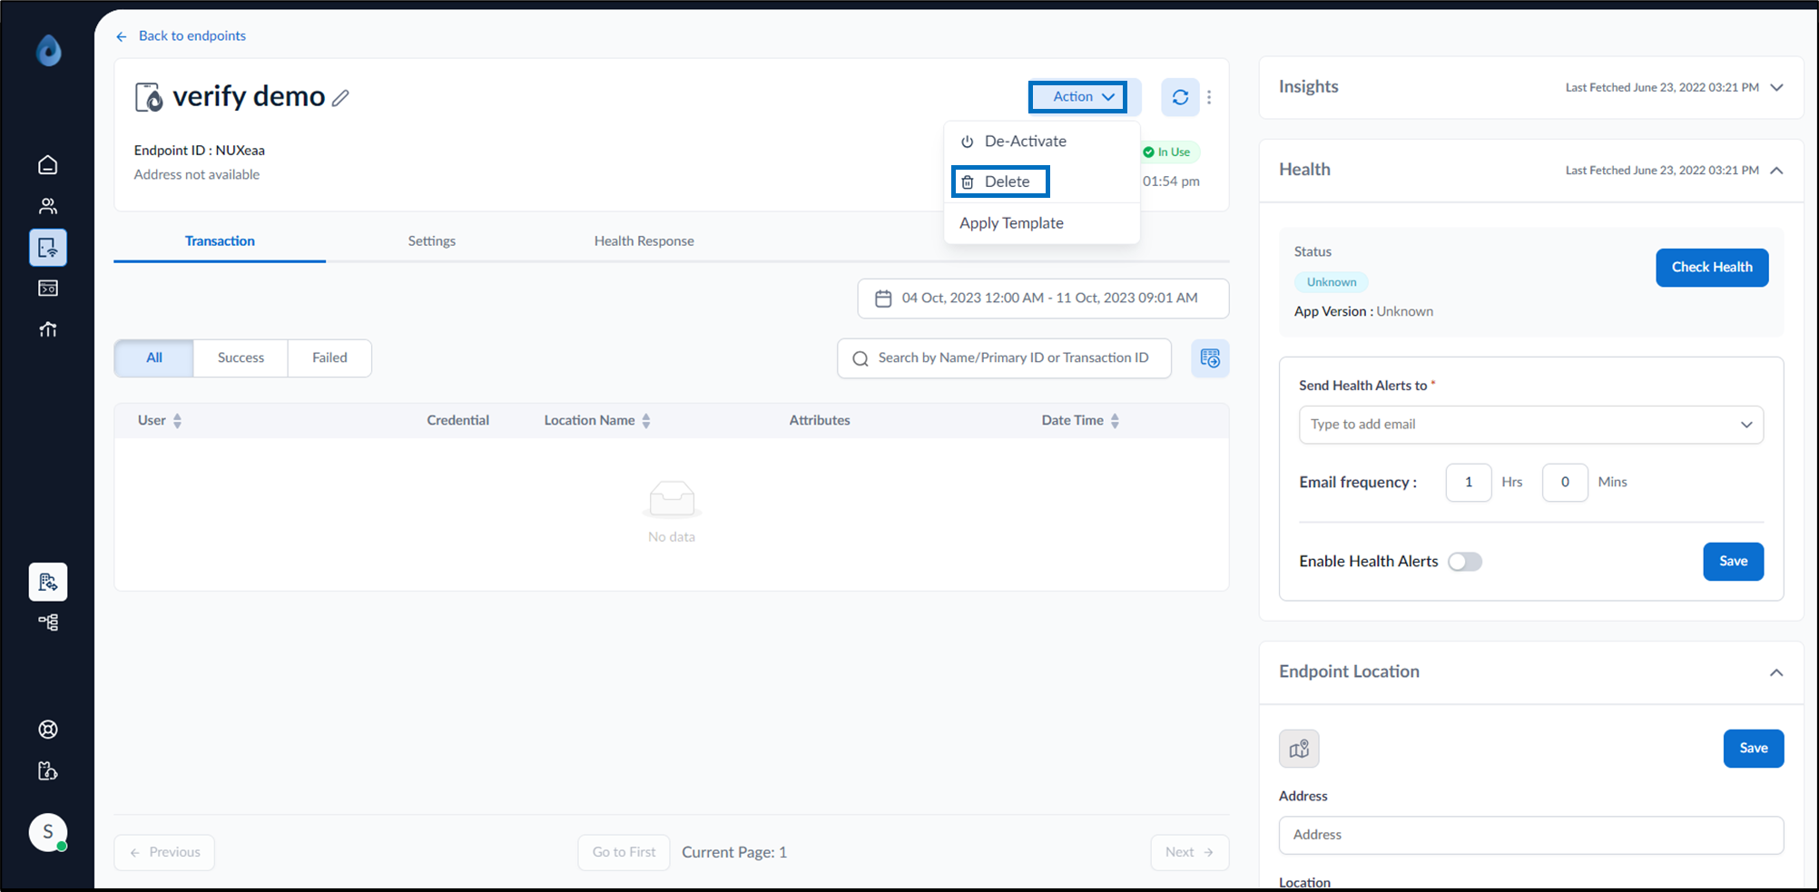Screen dimensions: 1819x892
Task: Switch to the Health Response tab
Action: (644, 241)
